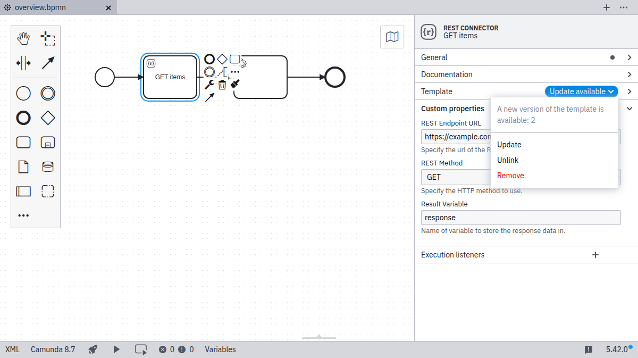Viewport: 638px width, 358px height.
Task: Select Unlink in the template menu
Action: tap(508, 160)
